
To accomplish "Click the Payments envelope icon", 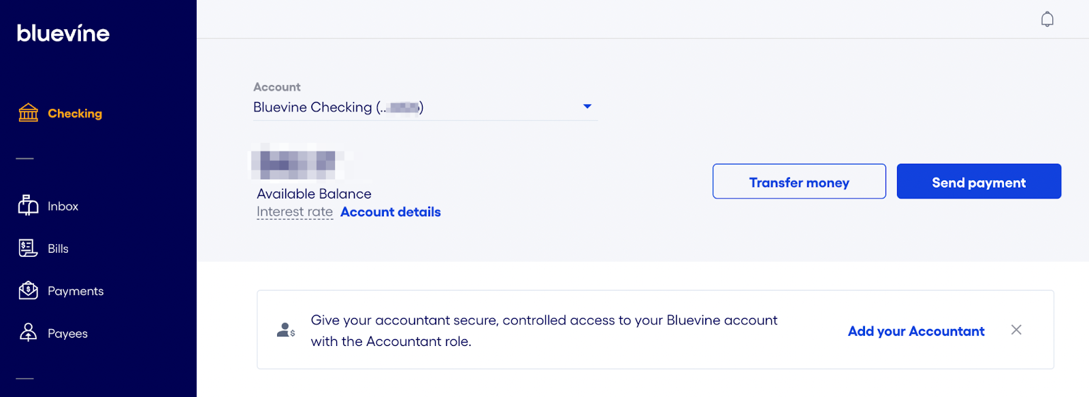I will 29,290.
